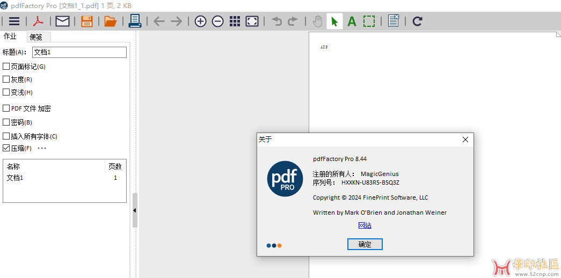
Task: Click the pdfFactory title bar logo
Action: click(4, 6)
